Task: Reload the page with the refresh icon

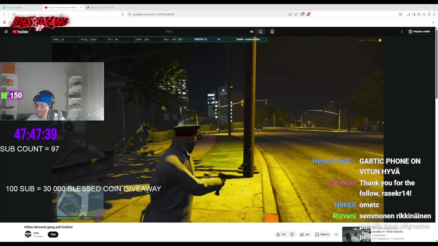Action: (x=14, y=14)
